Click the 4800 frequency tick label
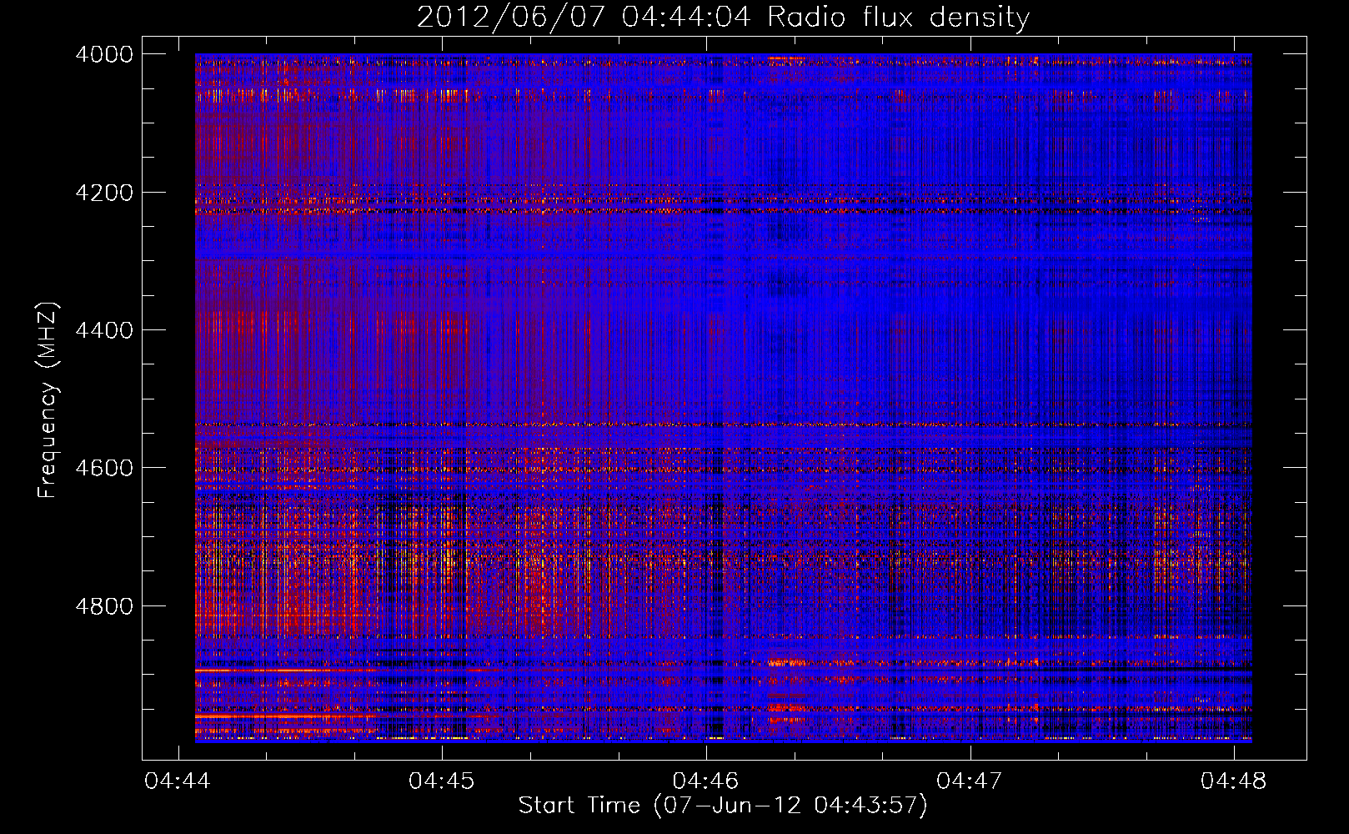 104,605
